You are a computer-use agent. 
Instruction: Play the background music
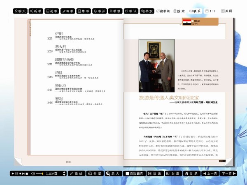[x=13, y=173]
